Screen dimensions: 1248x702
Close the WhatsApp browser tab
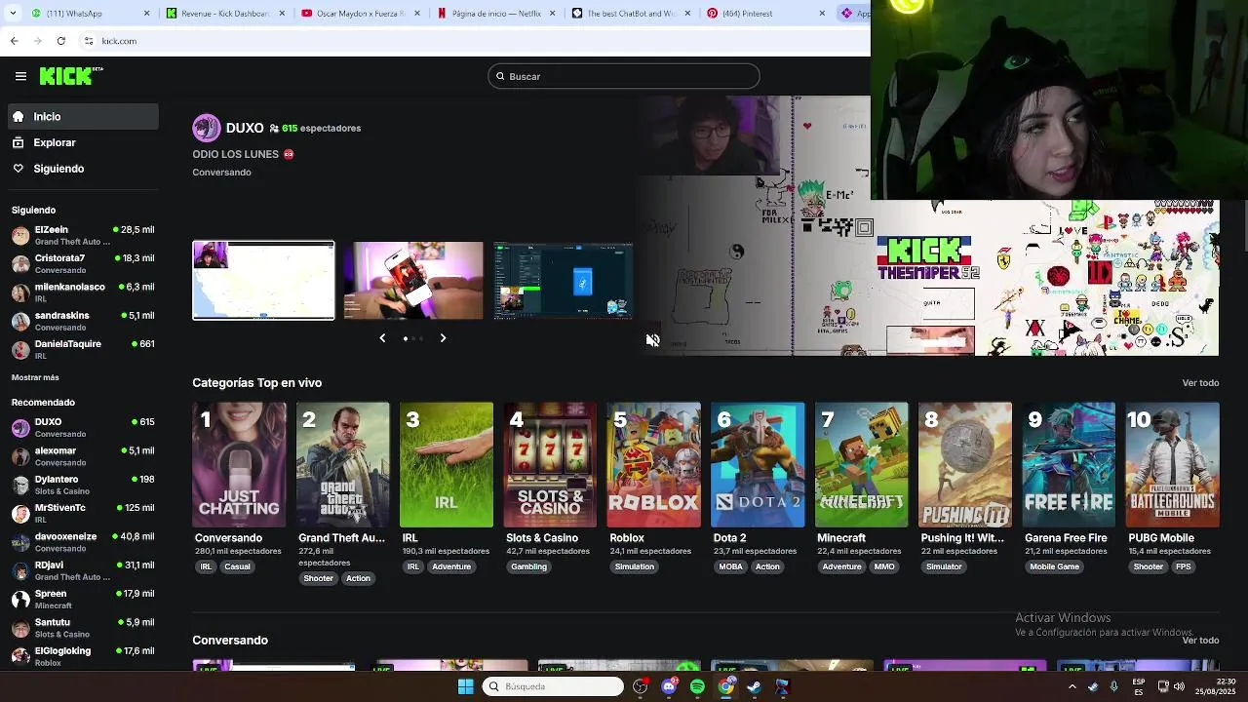pos(147,14)
